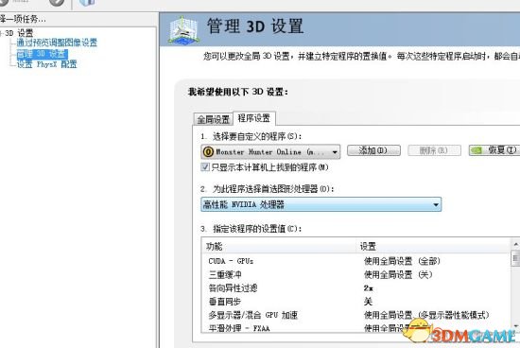Viewport: 520px width, 348px height.
Task: Open 通过预览调整图像设置 in the task tree
Action: [57, 43]
